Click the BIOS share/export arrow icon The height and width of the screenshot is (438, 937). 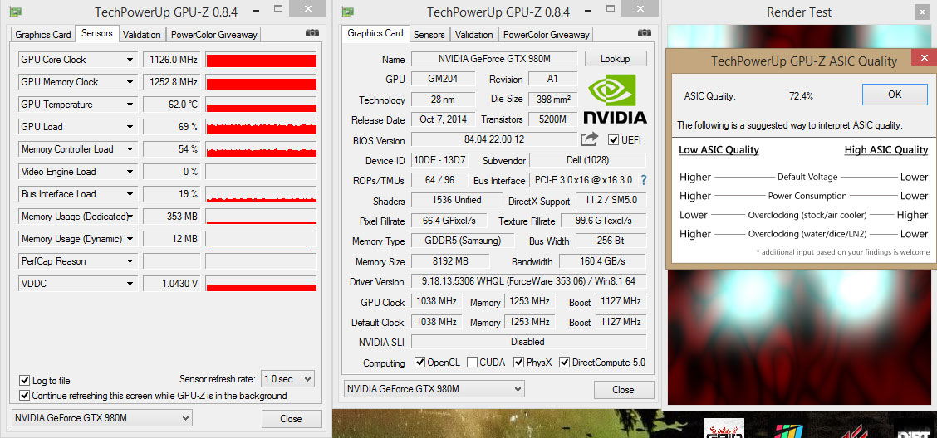pyautogui.click(x=589, y=139)
